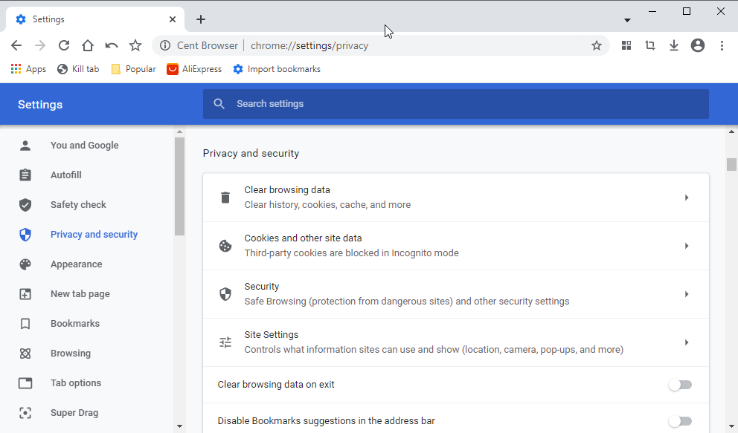
Task: Open Cookies and other site data
Action: (455, 246)
